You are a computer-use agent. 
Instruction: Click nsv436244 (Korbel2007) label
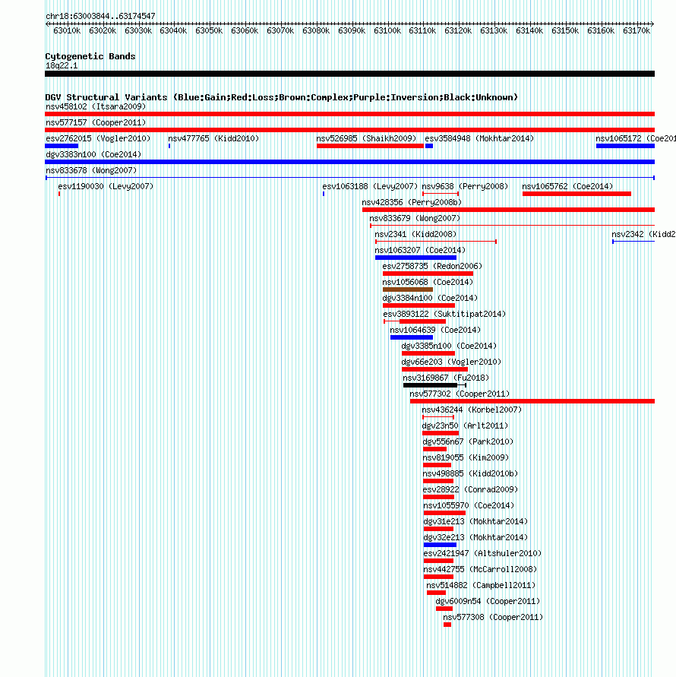[x=472, y=410]
